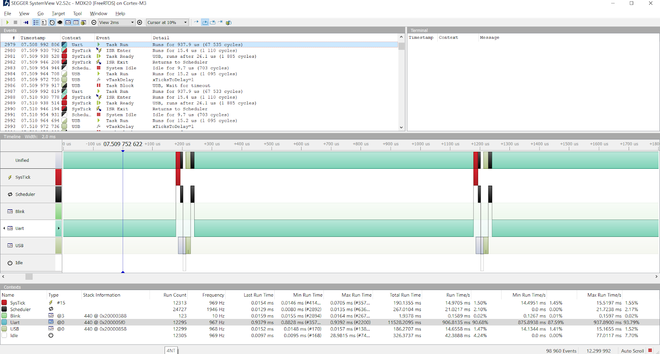Viewport: 660px width, 354px height.
Task: Toggle the System window gear button
Action: tap(84, 22)
